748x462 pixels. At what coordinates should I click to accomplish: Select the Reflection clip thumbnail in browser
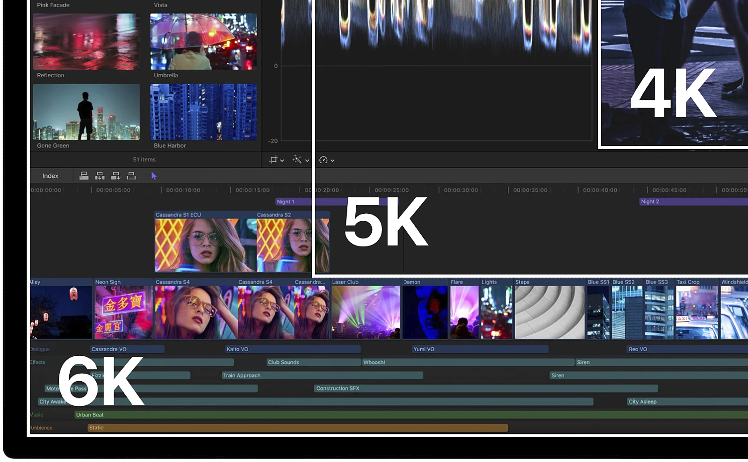[x=86, y=42]
